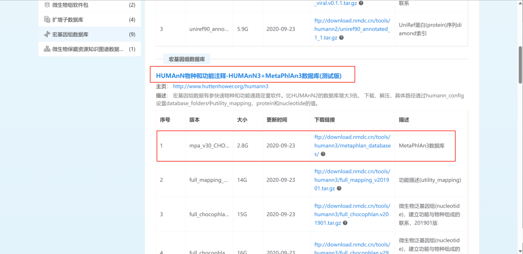Click the (9) count beside 宏基因组数据库
The image size is (523, 254).
(132, 34)
